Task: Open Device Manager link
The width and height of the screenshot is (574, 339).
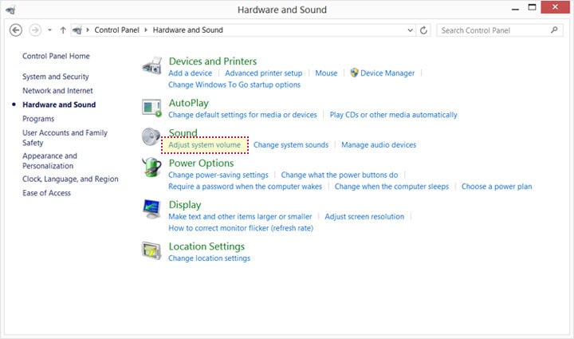Action: point(387,73)
